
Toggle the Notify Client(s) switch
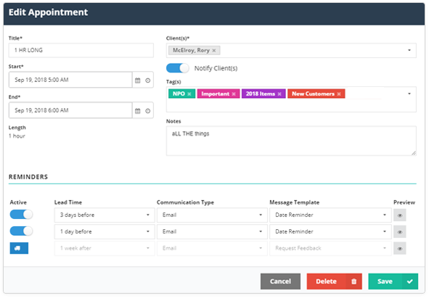(x=178, y=68)
